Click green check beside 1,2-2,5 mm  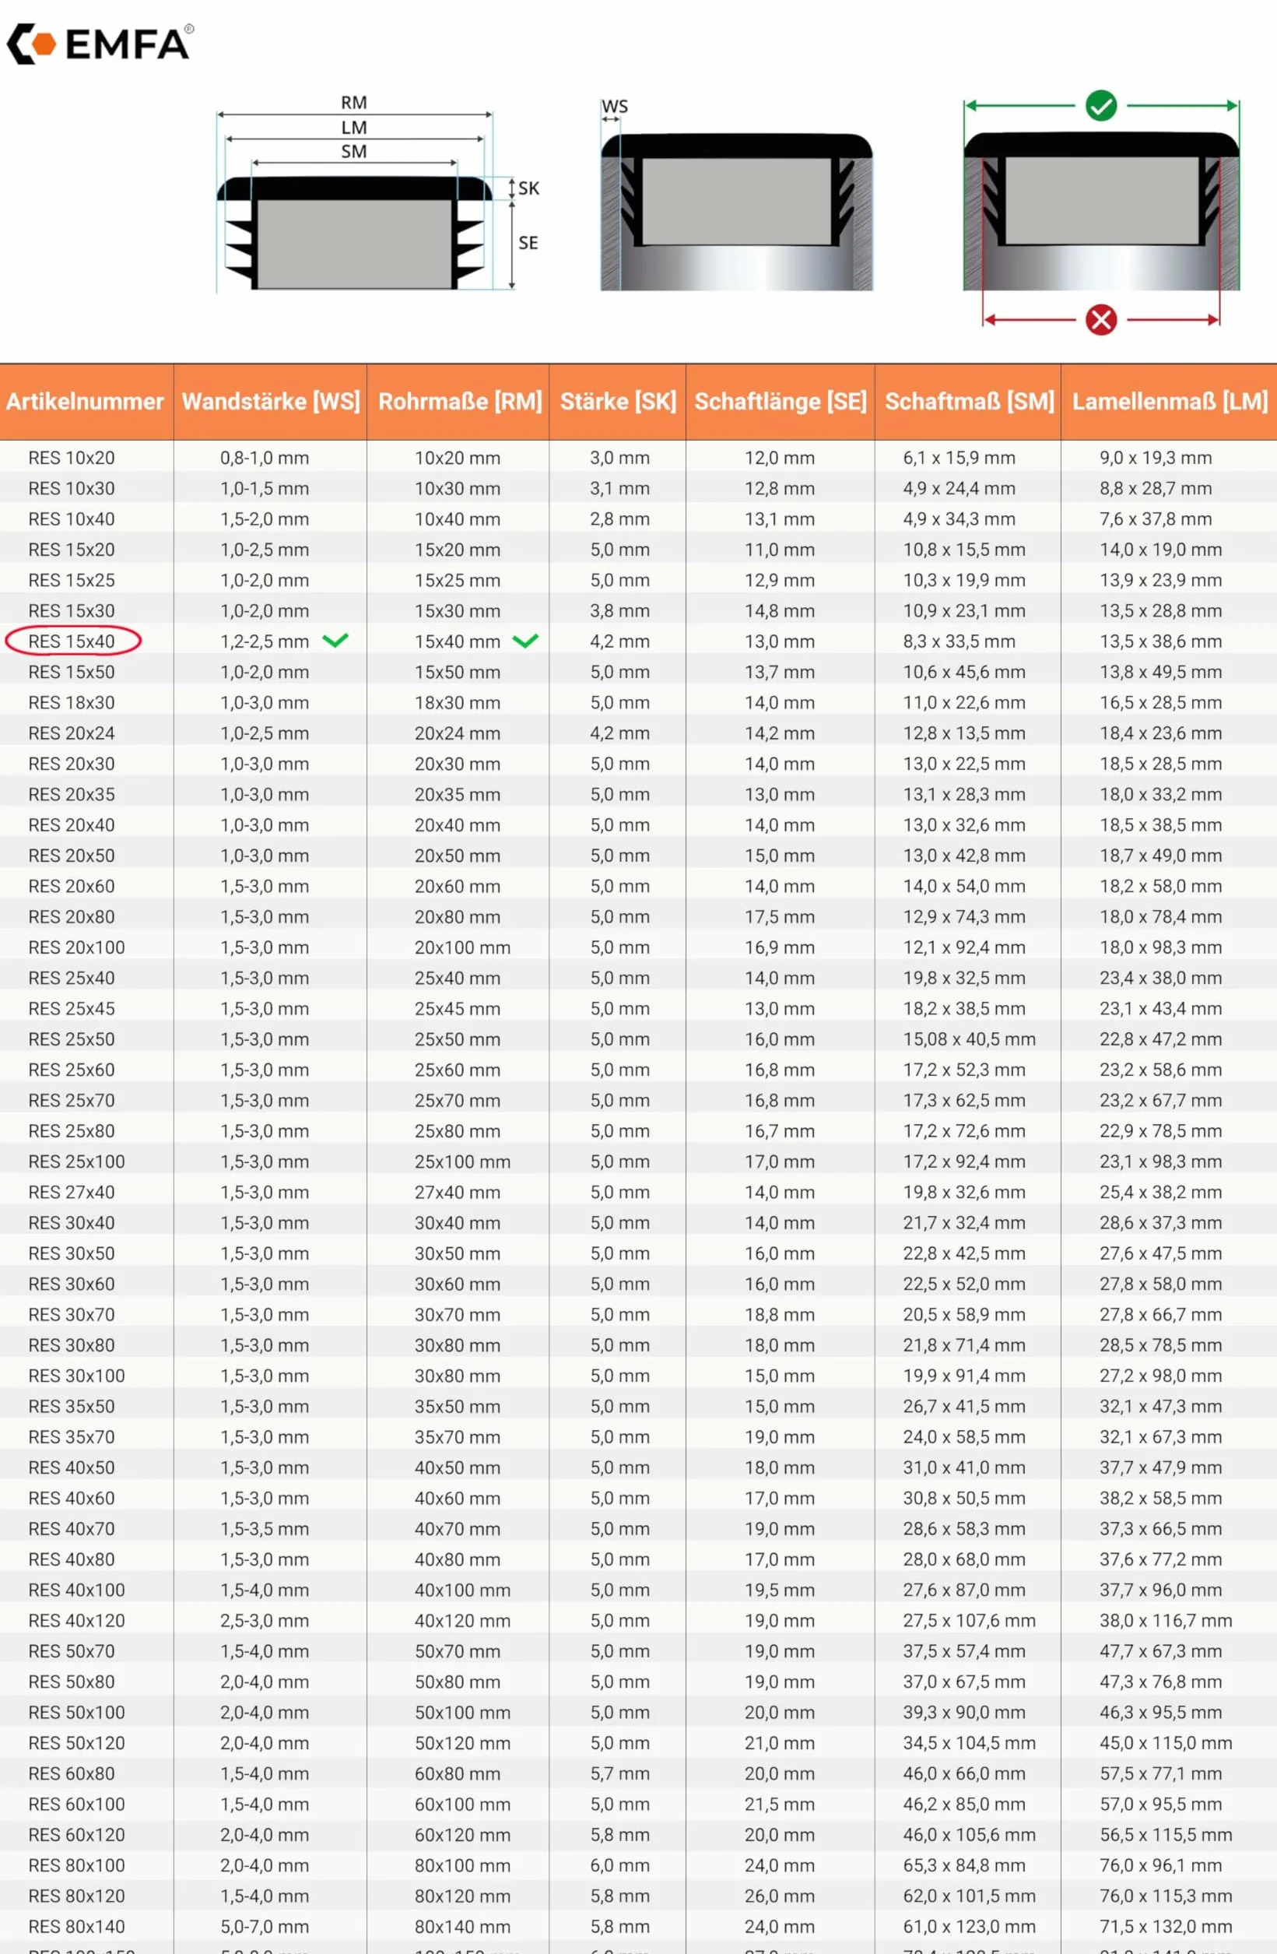pos(335,641)
